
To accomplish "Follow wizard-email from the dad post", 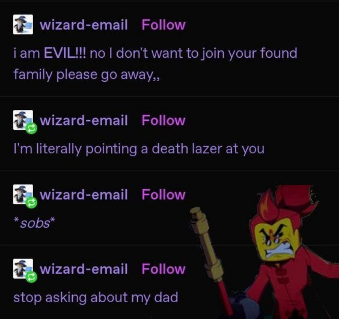I will coord(163,269).
